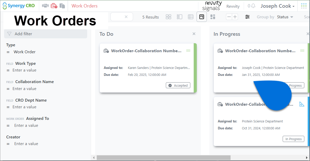This screenshot has height=161, width=310.
Task: Open the apps grid launcher
Action: click(x=304, y=6)
